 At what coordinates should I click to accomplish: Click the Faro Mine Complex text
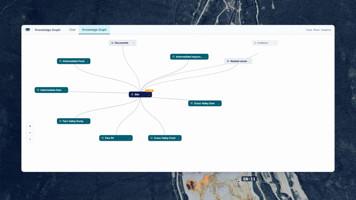pyautogui.click(x=319, y=30)
